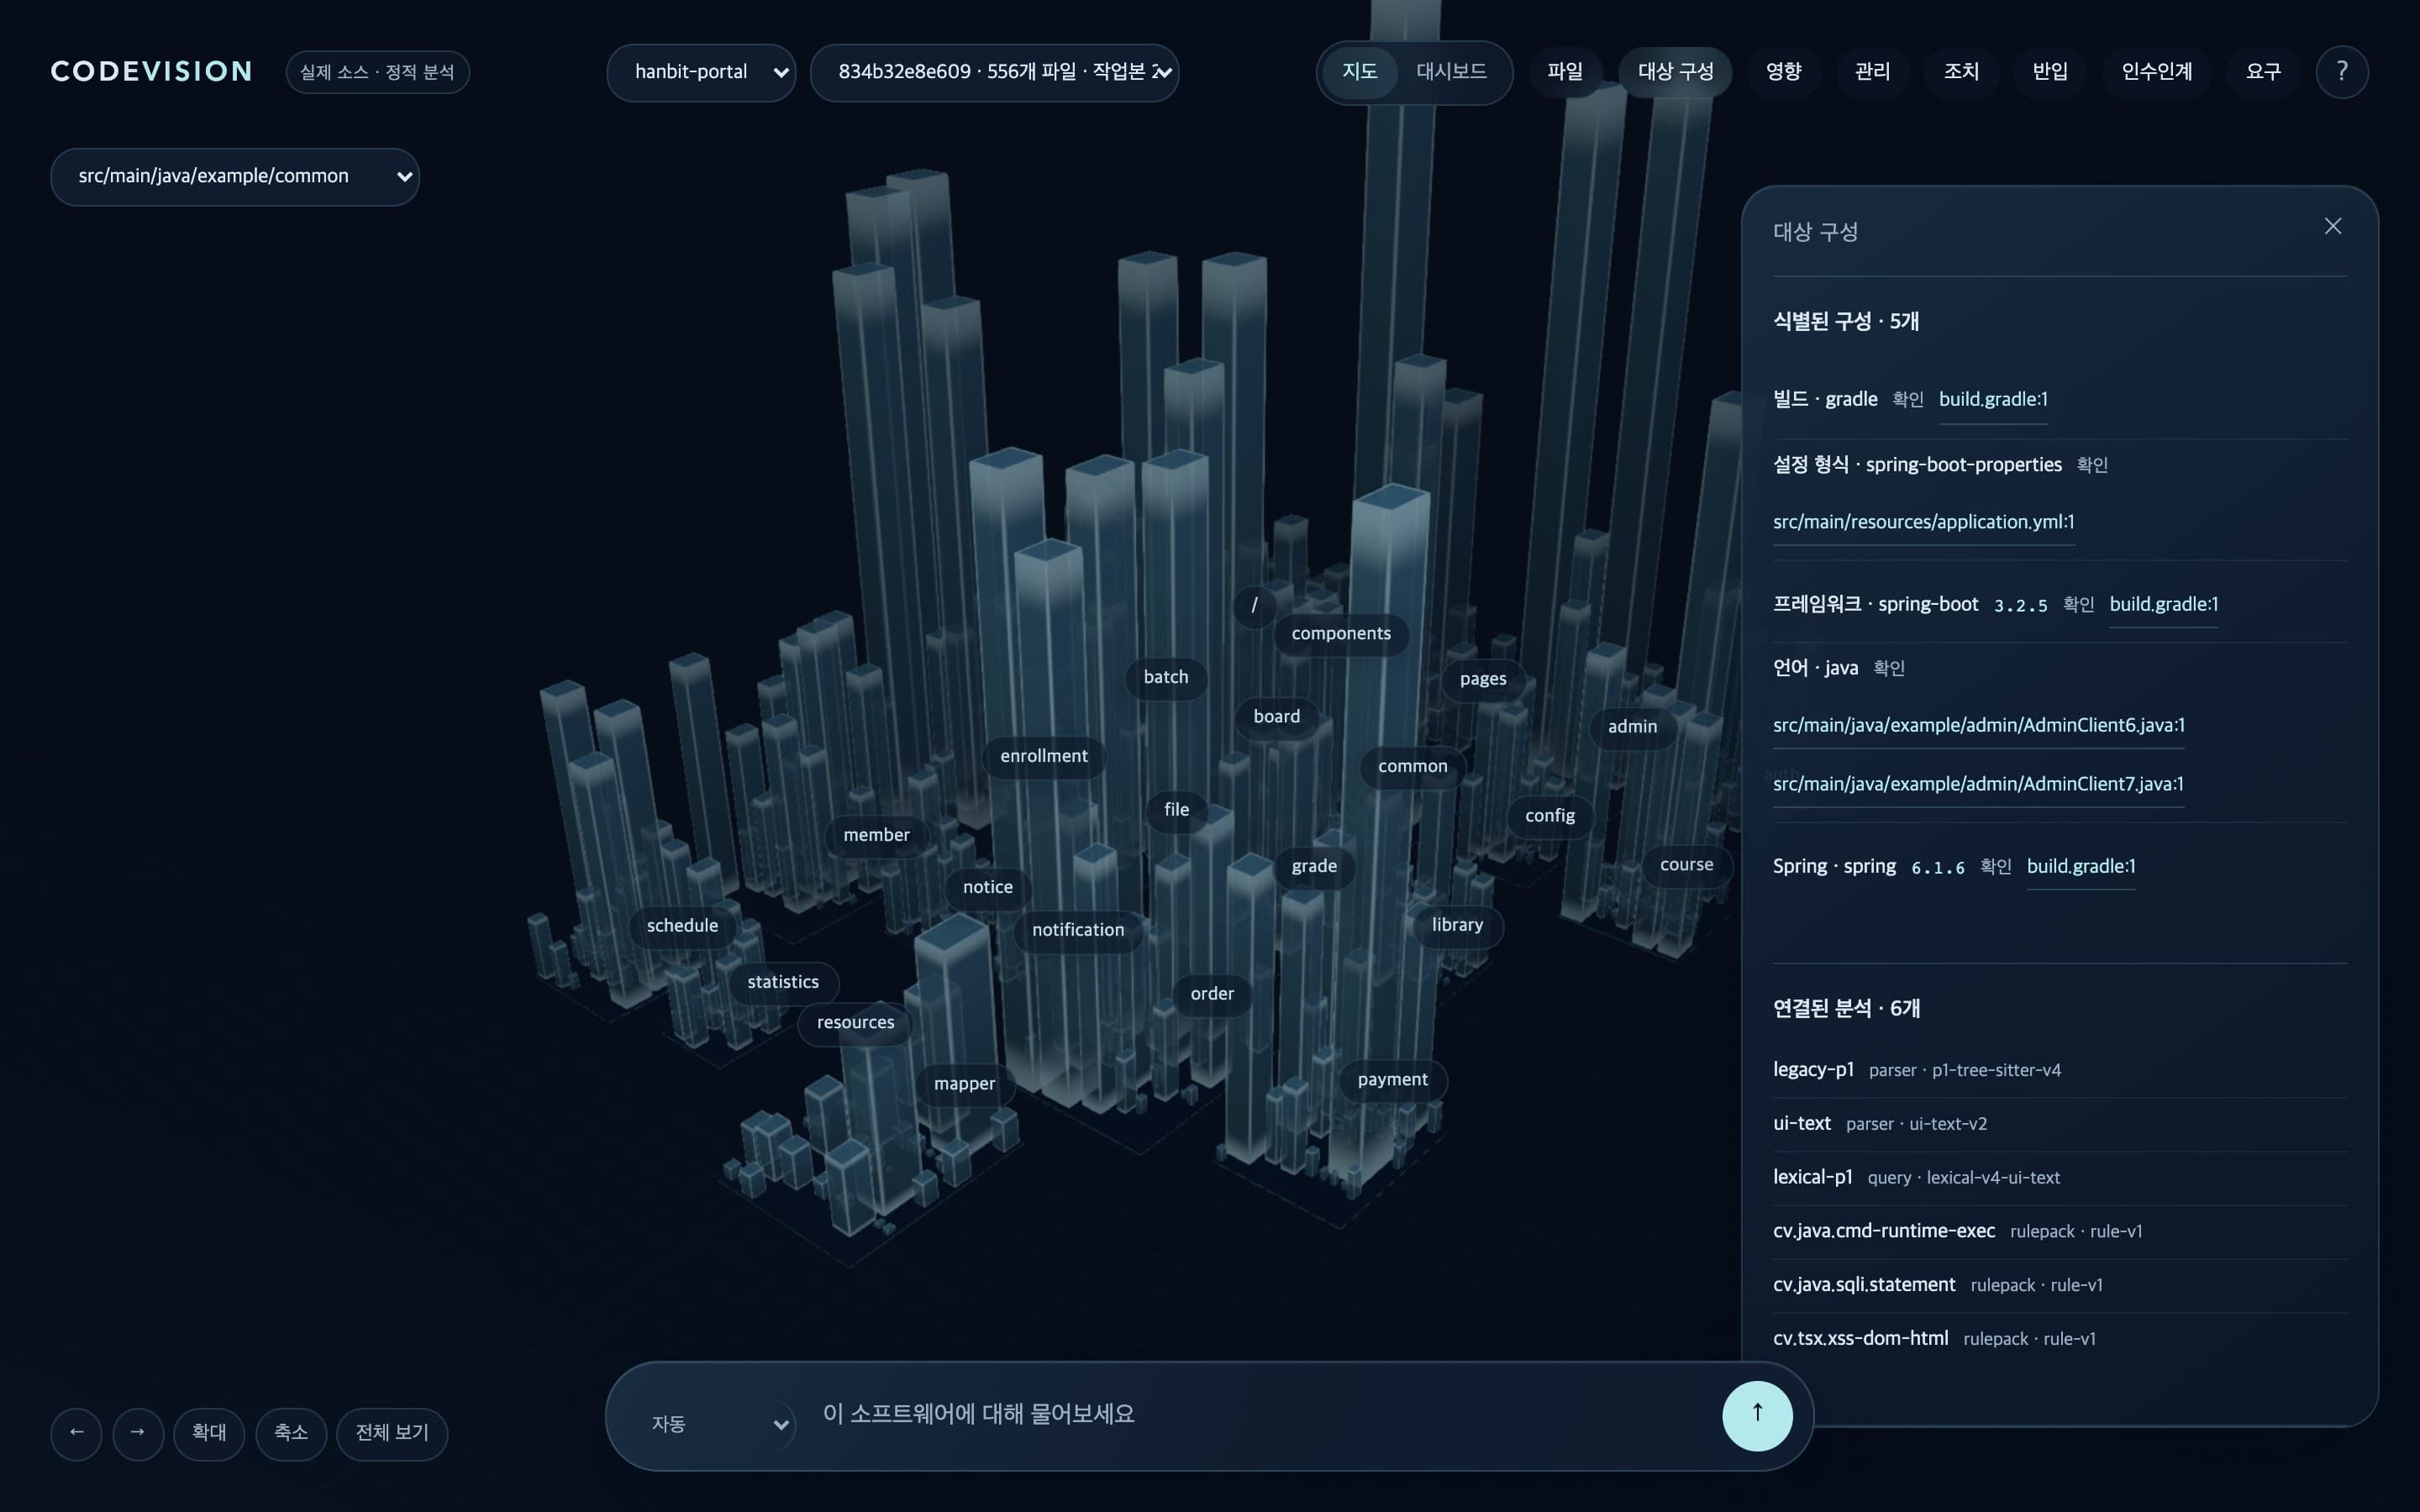Click the CODEVISION logo
Screen dimensions: 2420x1512
[151, 72]
